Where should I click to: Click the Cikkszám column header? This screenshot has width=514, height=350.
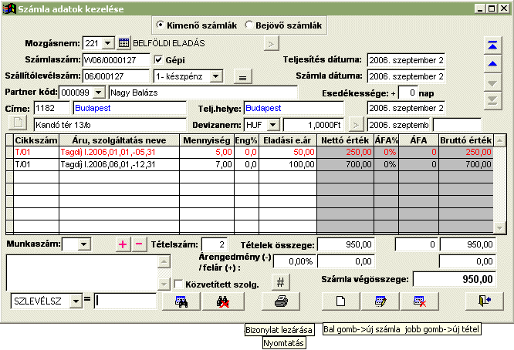coord(36,140)
